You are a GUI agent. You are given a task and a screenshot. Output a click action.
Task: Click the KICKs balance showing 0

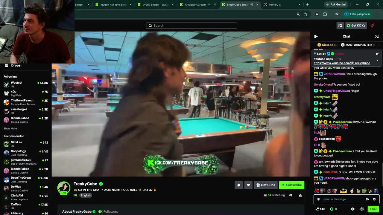coord(333,209)
